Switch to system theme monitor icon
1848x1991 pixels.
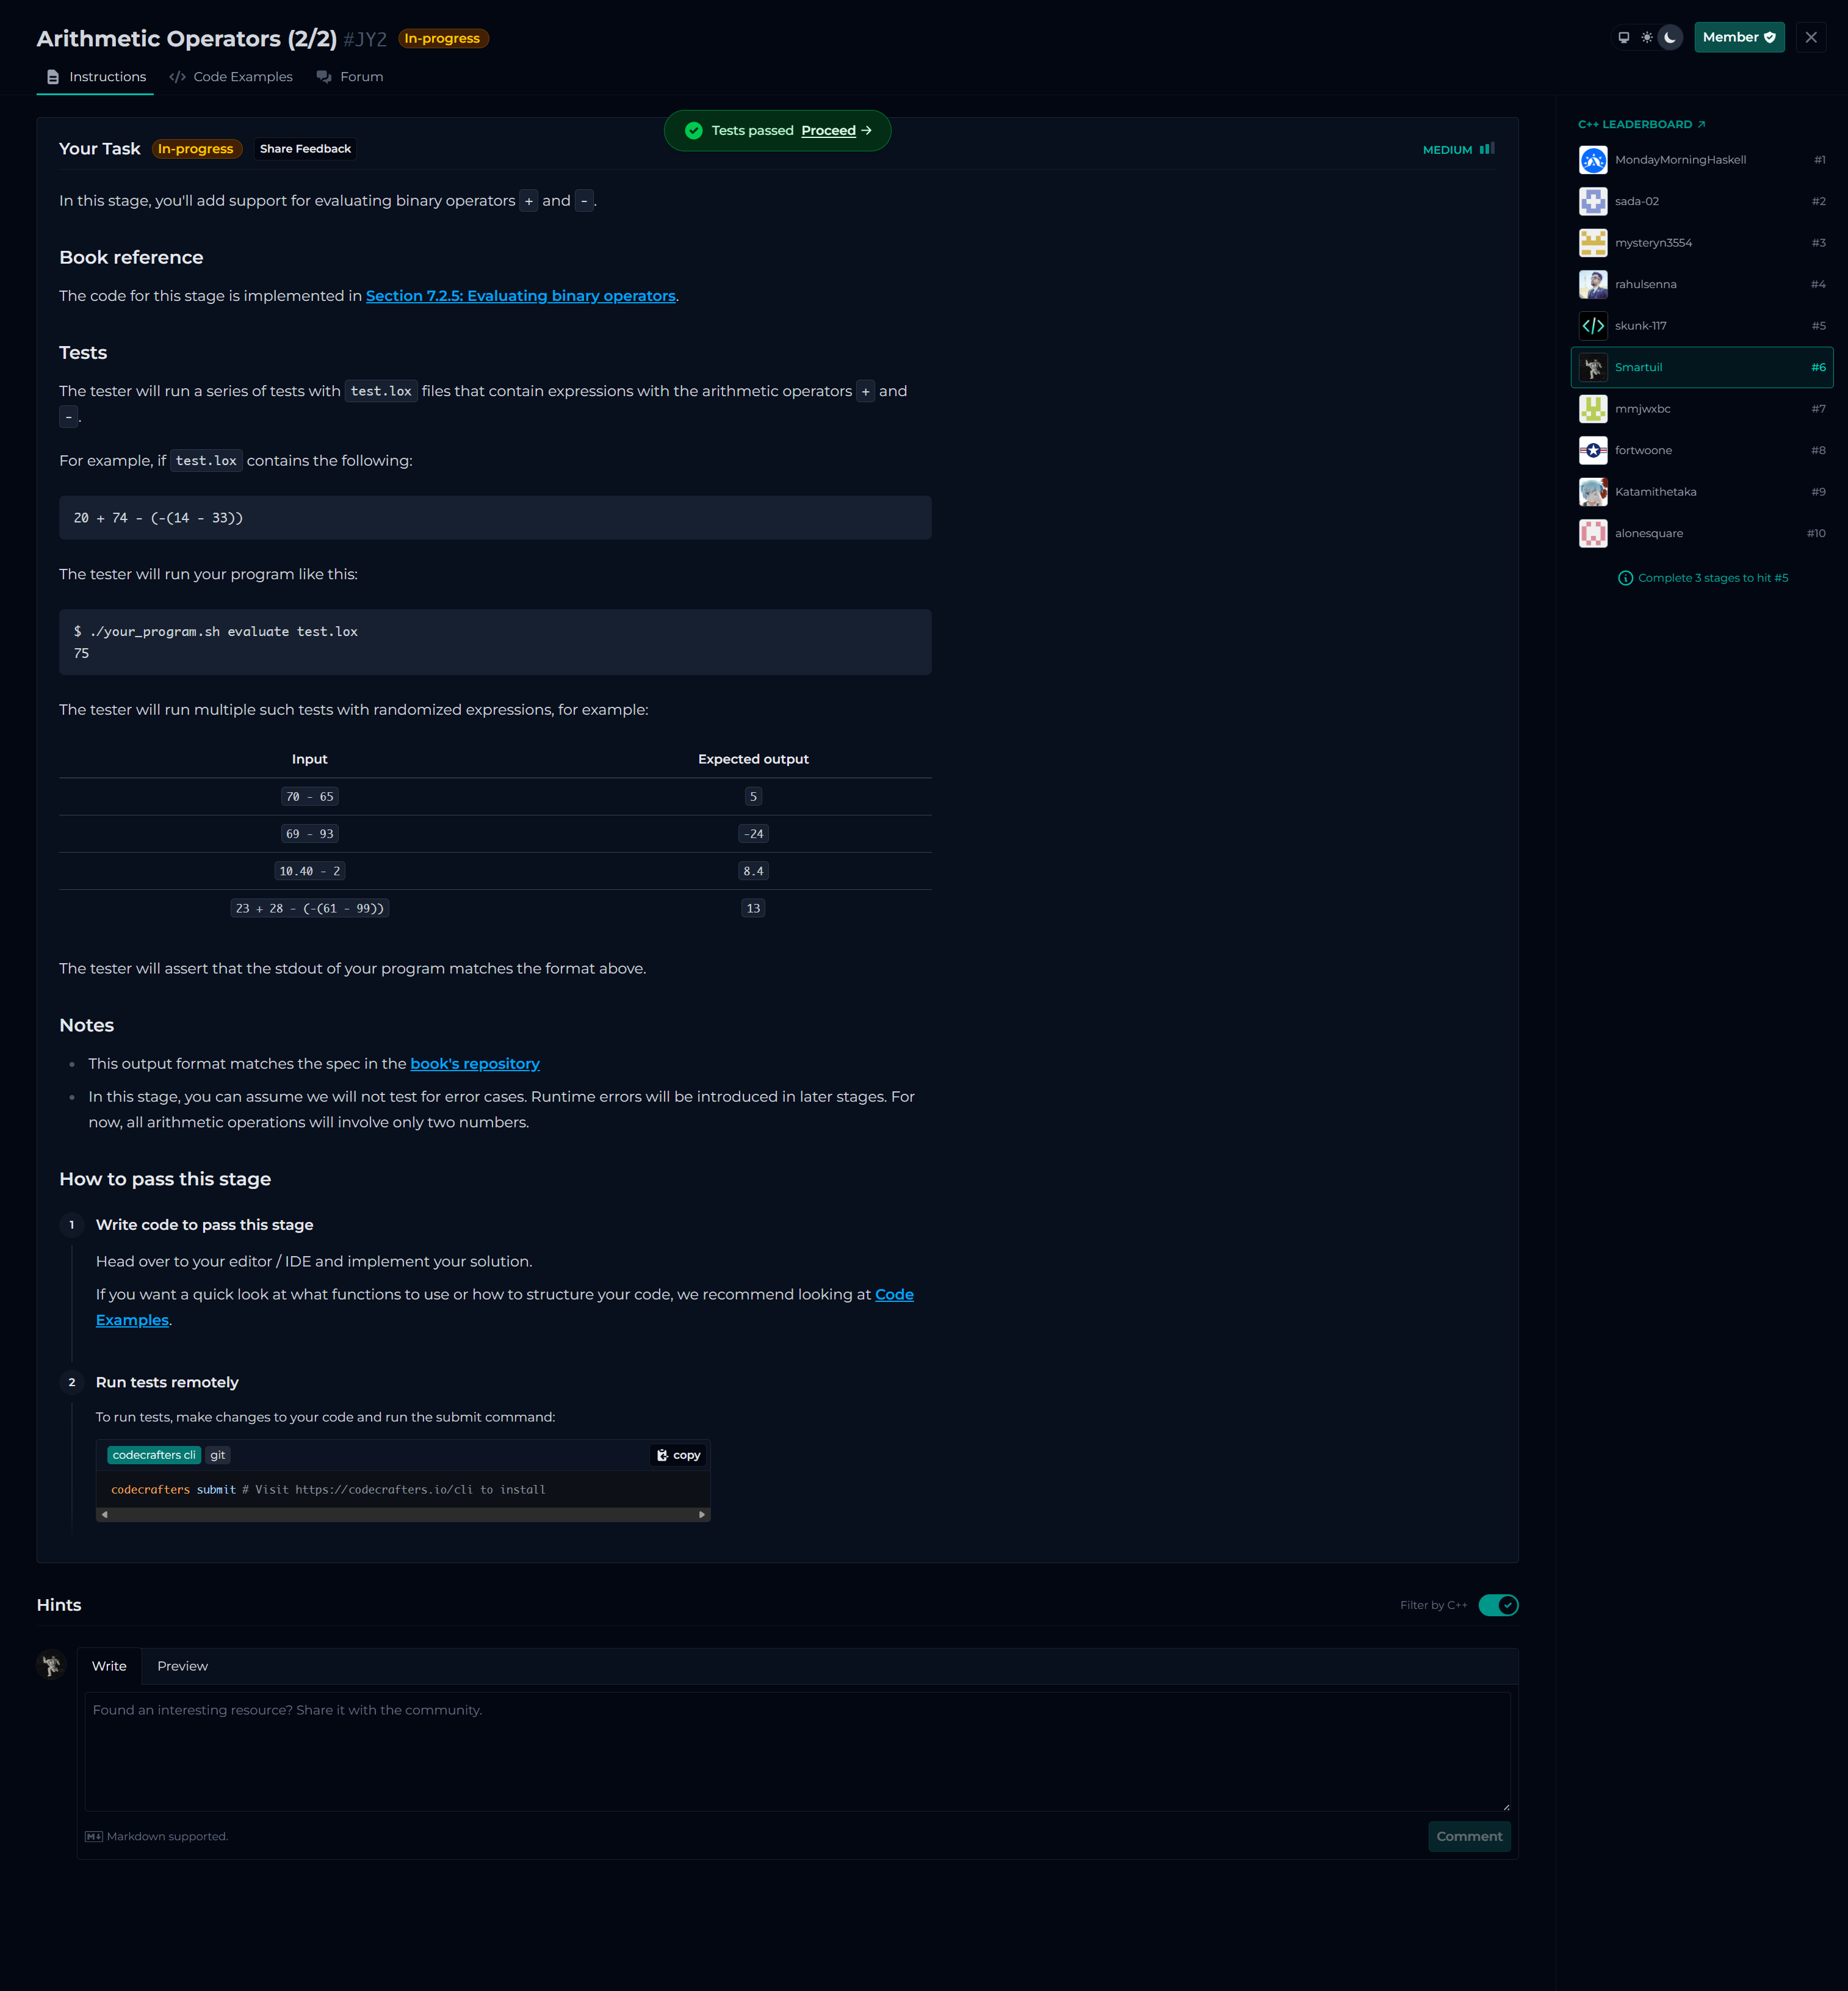pyautogui.click(x=1623, y=37)
